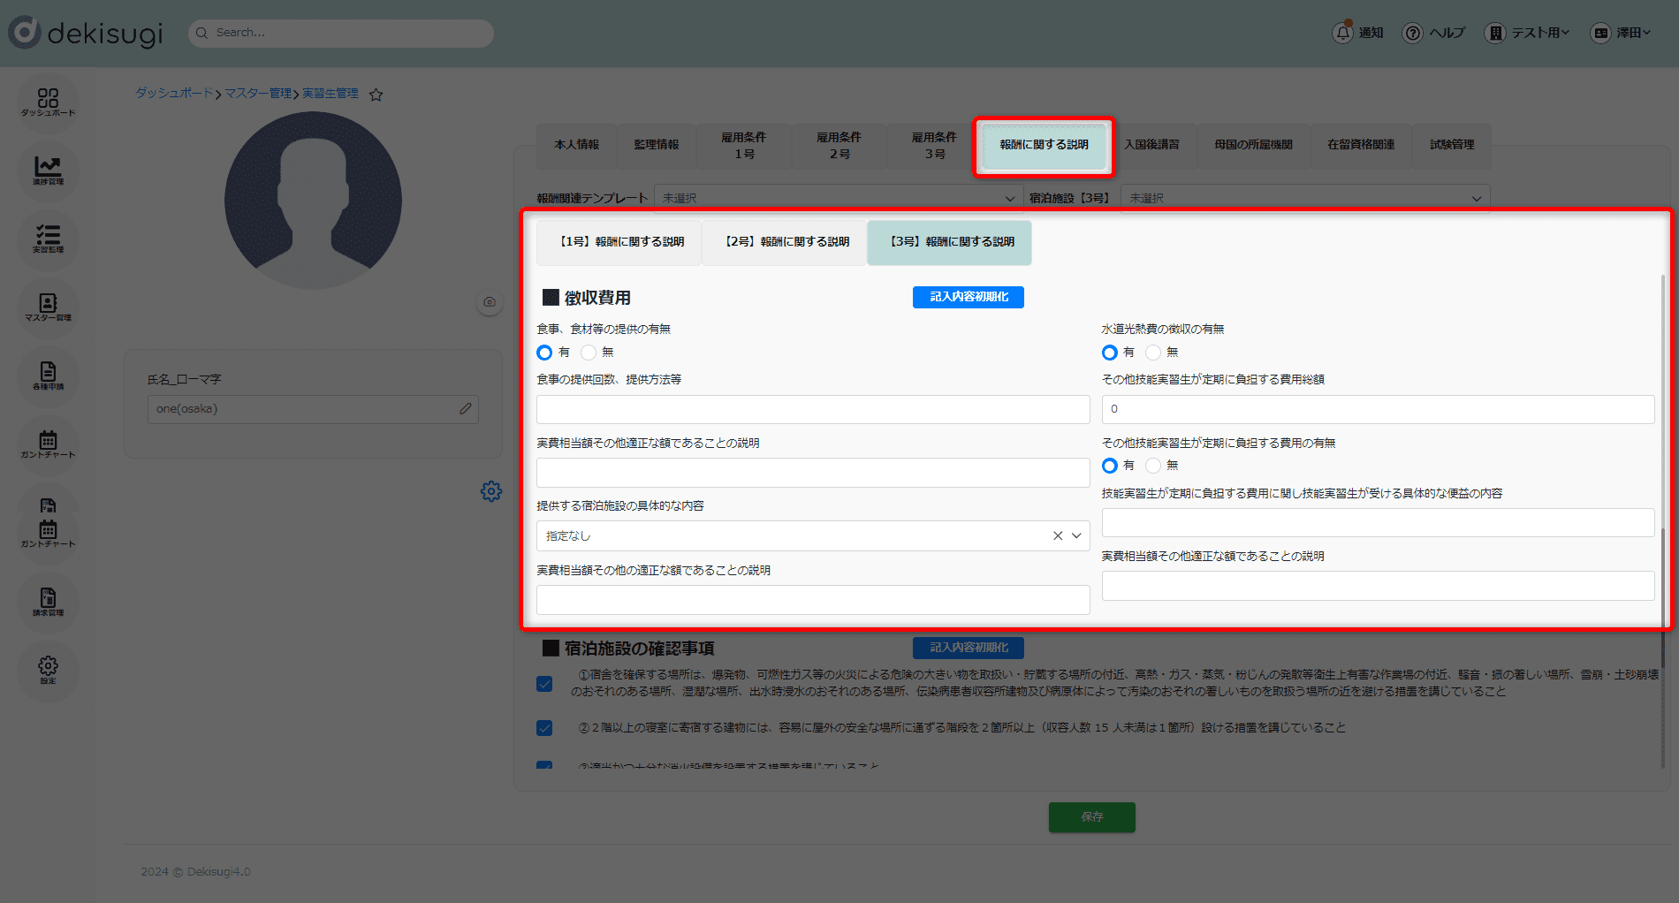This screenshot has height=903, width=1679.
Task: Click the camera icon on profile photo
Action: pyautogui.click(x=490, y=302)
